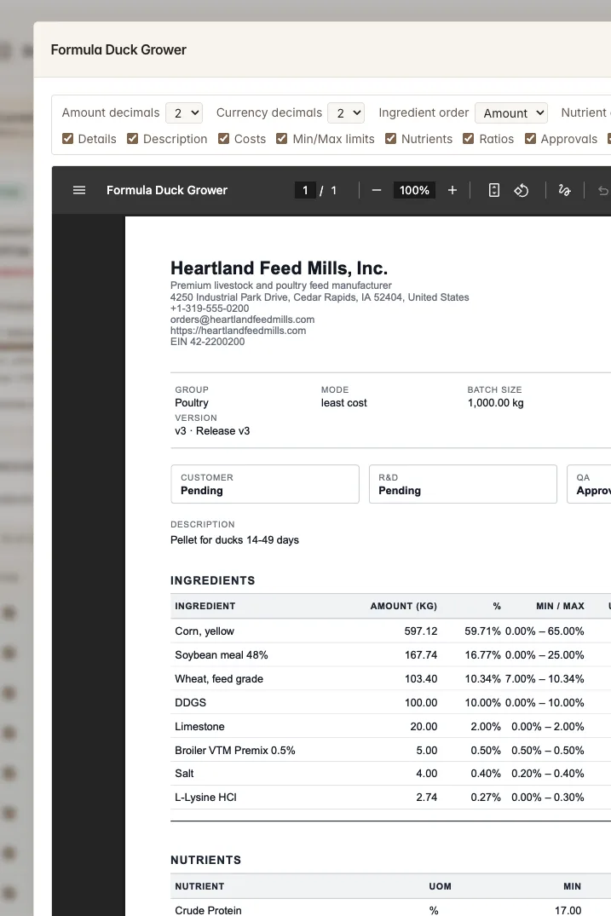Screen dimensions: 611x916
Task: Click the Amount (KG) column header
Action: (x=404, y=607)
